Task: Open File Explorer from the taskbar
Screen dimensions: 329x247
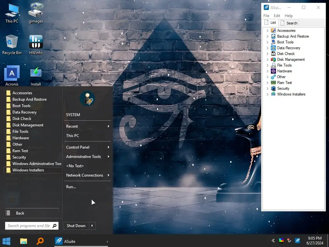Action: click(23, 241)
